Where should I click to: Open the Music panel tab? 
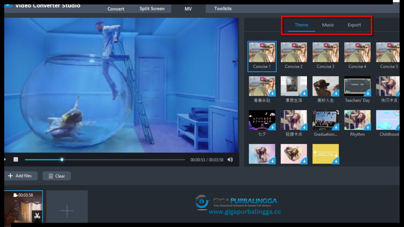328,25
